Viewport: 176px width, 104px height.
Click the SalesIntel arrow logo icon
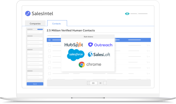tap(28, 13)
